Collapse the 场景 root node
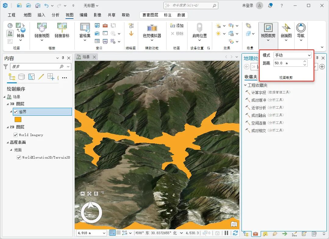Image resolution: width=329 pixels, height=239 pixels. (4, 97)
